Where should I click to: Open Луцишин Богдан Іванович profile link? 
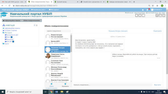118,31
